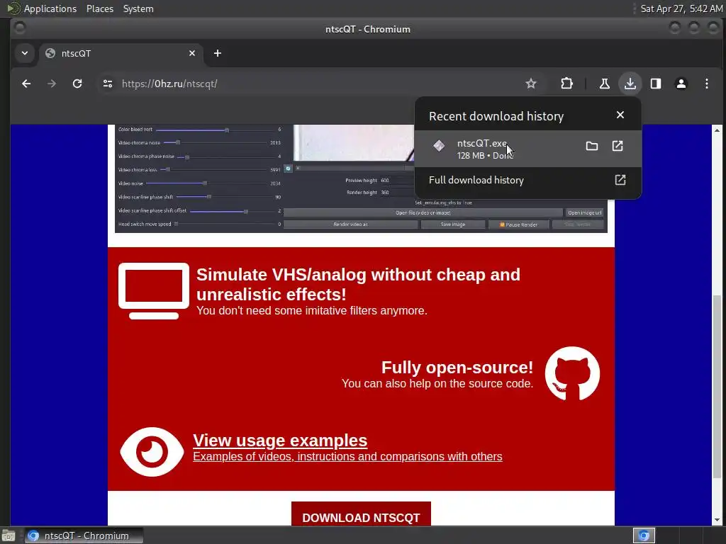Click the ntscQT.exe file type icon
This screenshot has height=544, width=726.
click(x=439, y=146)
